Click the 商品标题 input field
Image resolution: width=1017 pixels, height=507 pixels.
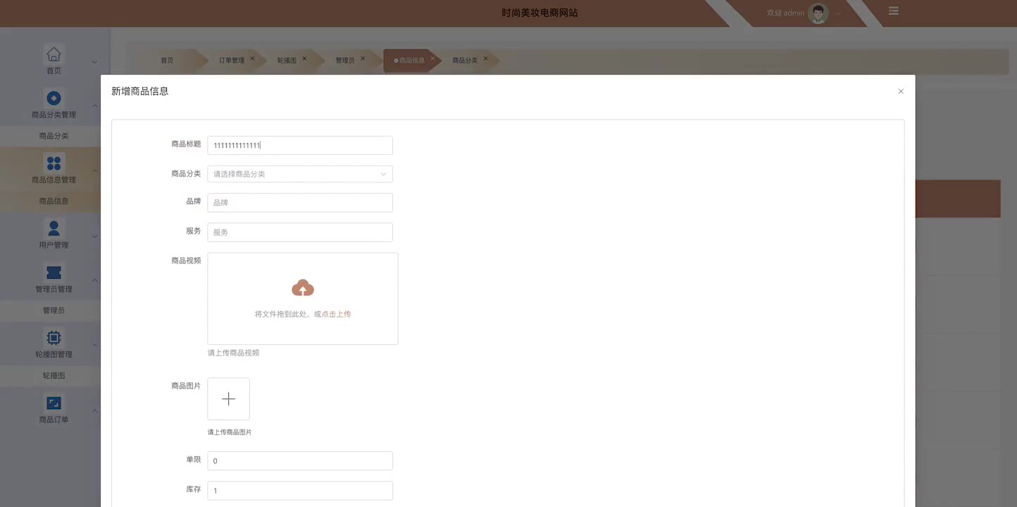pos(300,145)
